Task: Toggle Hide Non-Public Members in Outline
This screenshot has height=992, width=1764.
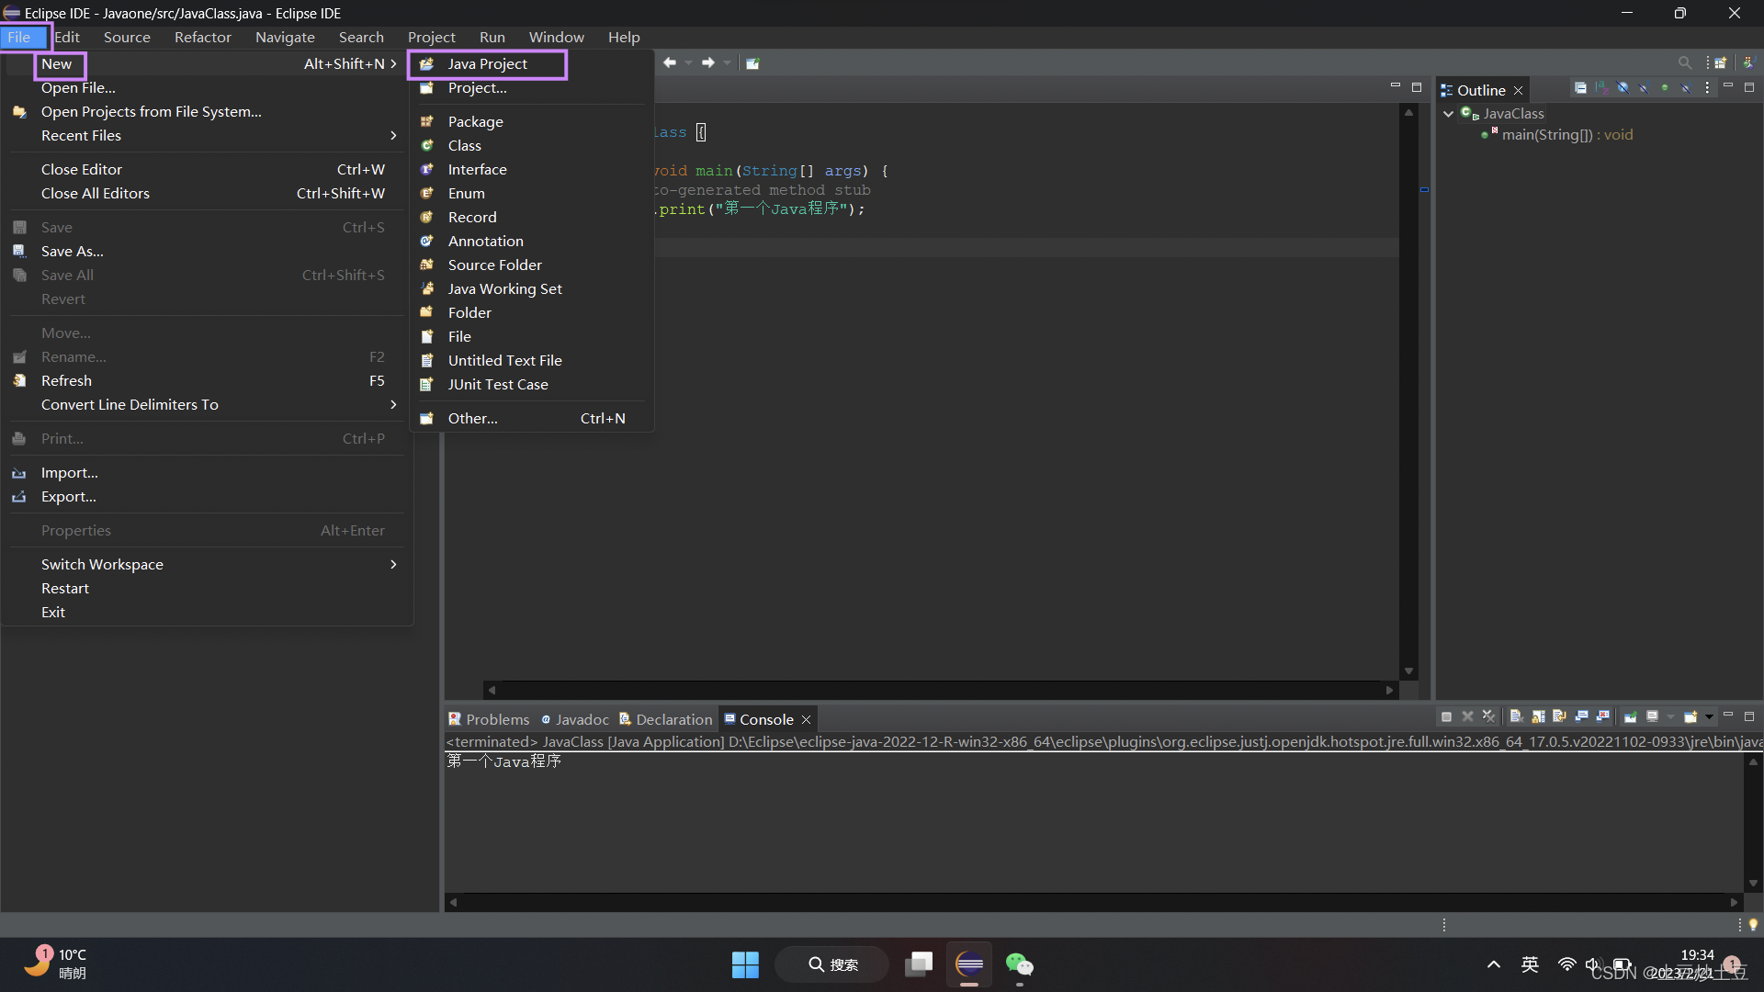Action: tap(1665, 88)
